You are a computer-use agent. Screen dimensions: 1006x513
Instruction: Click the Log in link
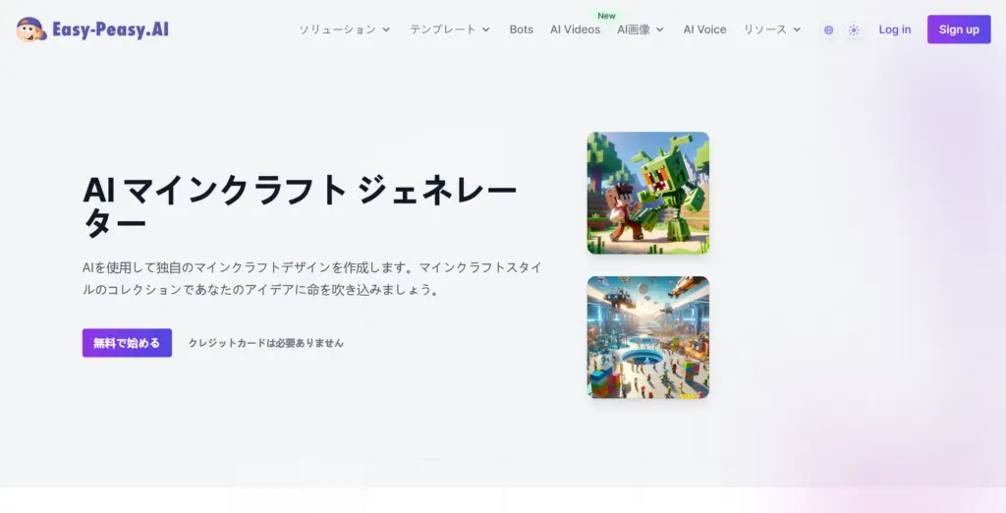(x=894, y=29)
